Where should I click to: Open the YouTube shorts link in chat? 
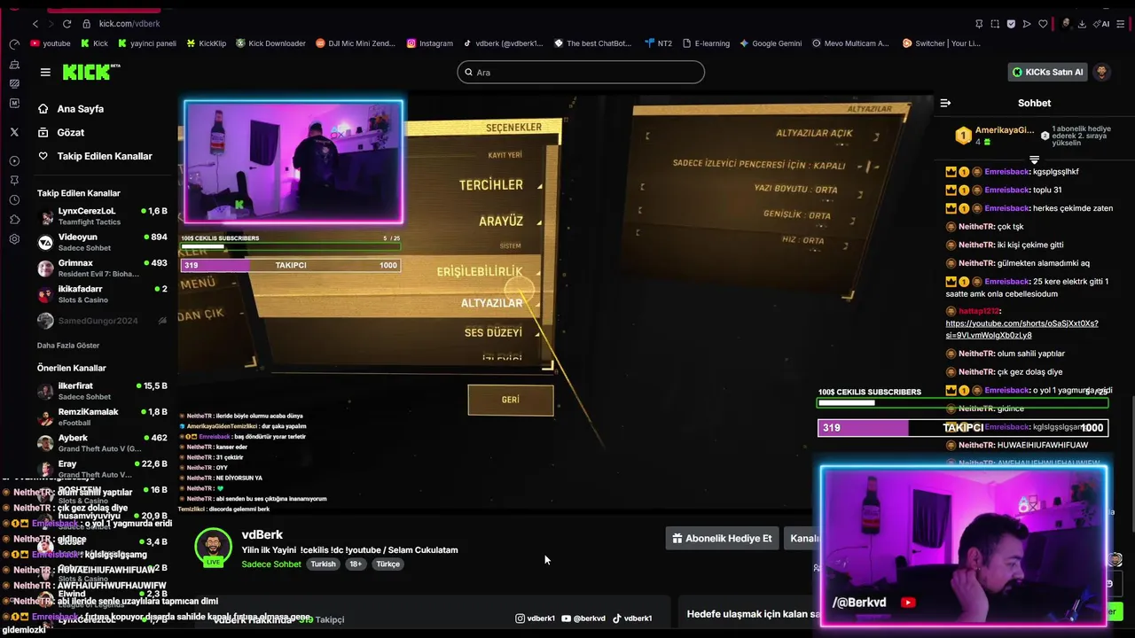pos(1021,330)
